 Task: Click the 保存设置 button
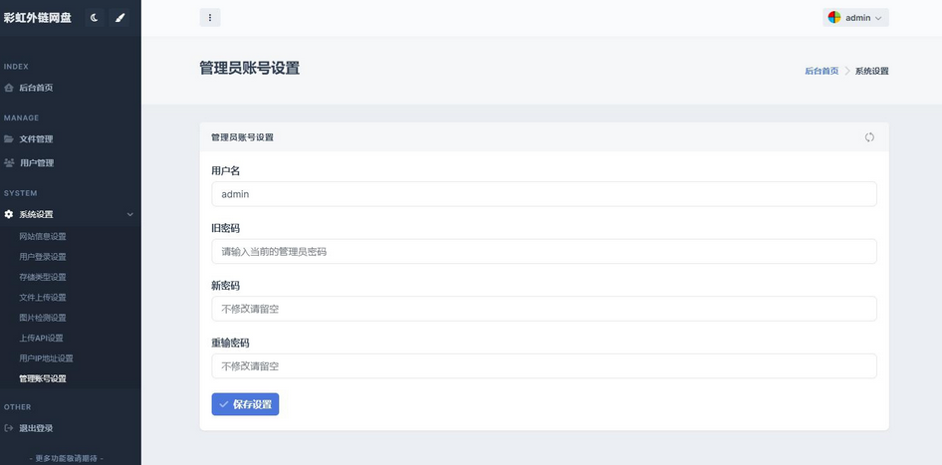(245, 404)
